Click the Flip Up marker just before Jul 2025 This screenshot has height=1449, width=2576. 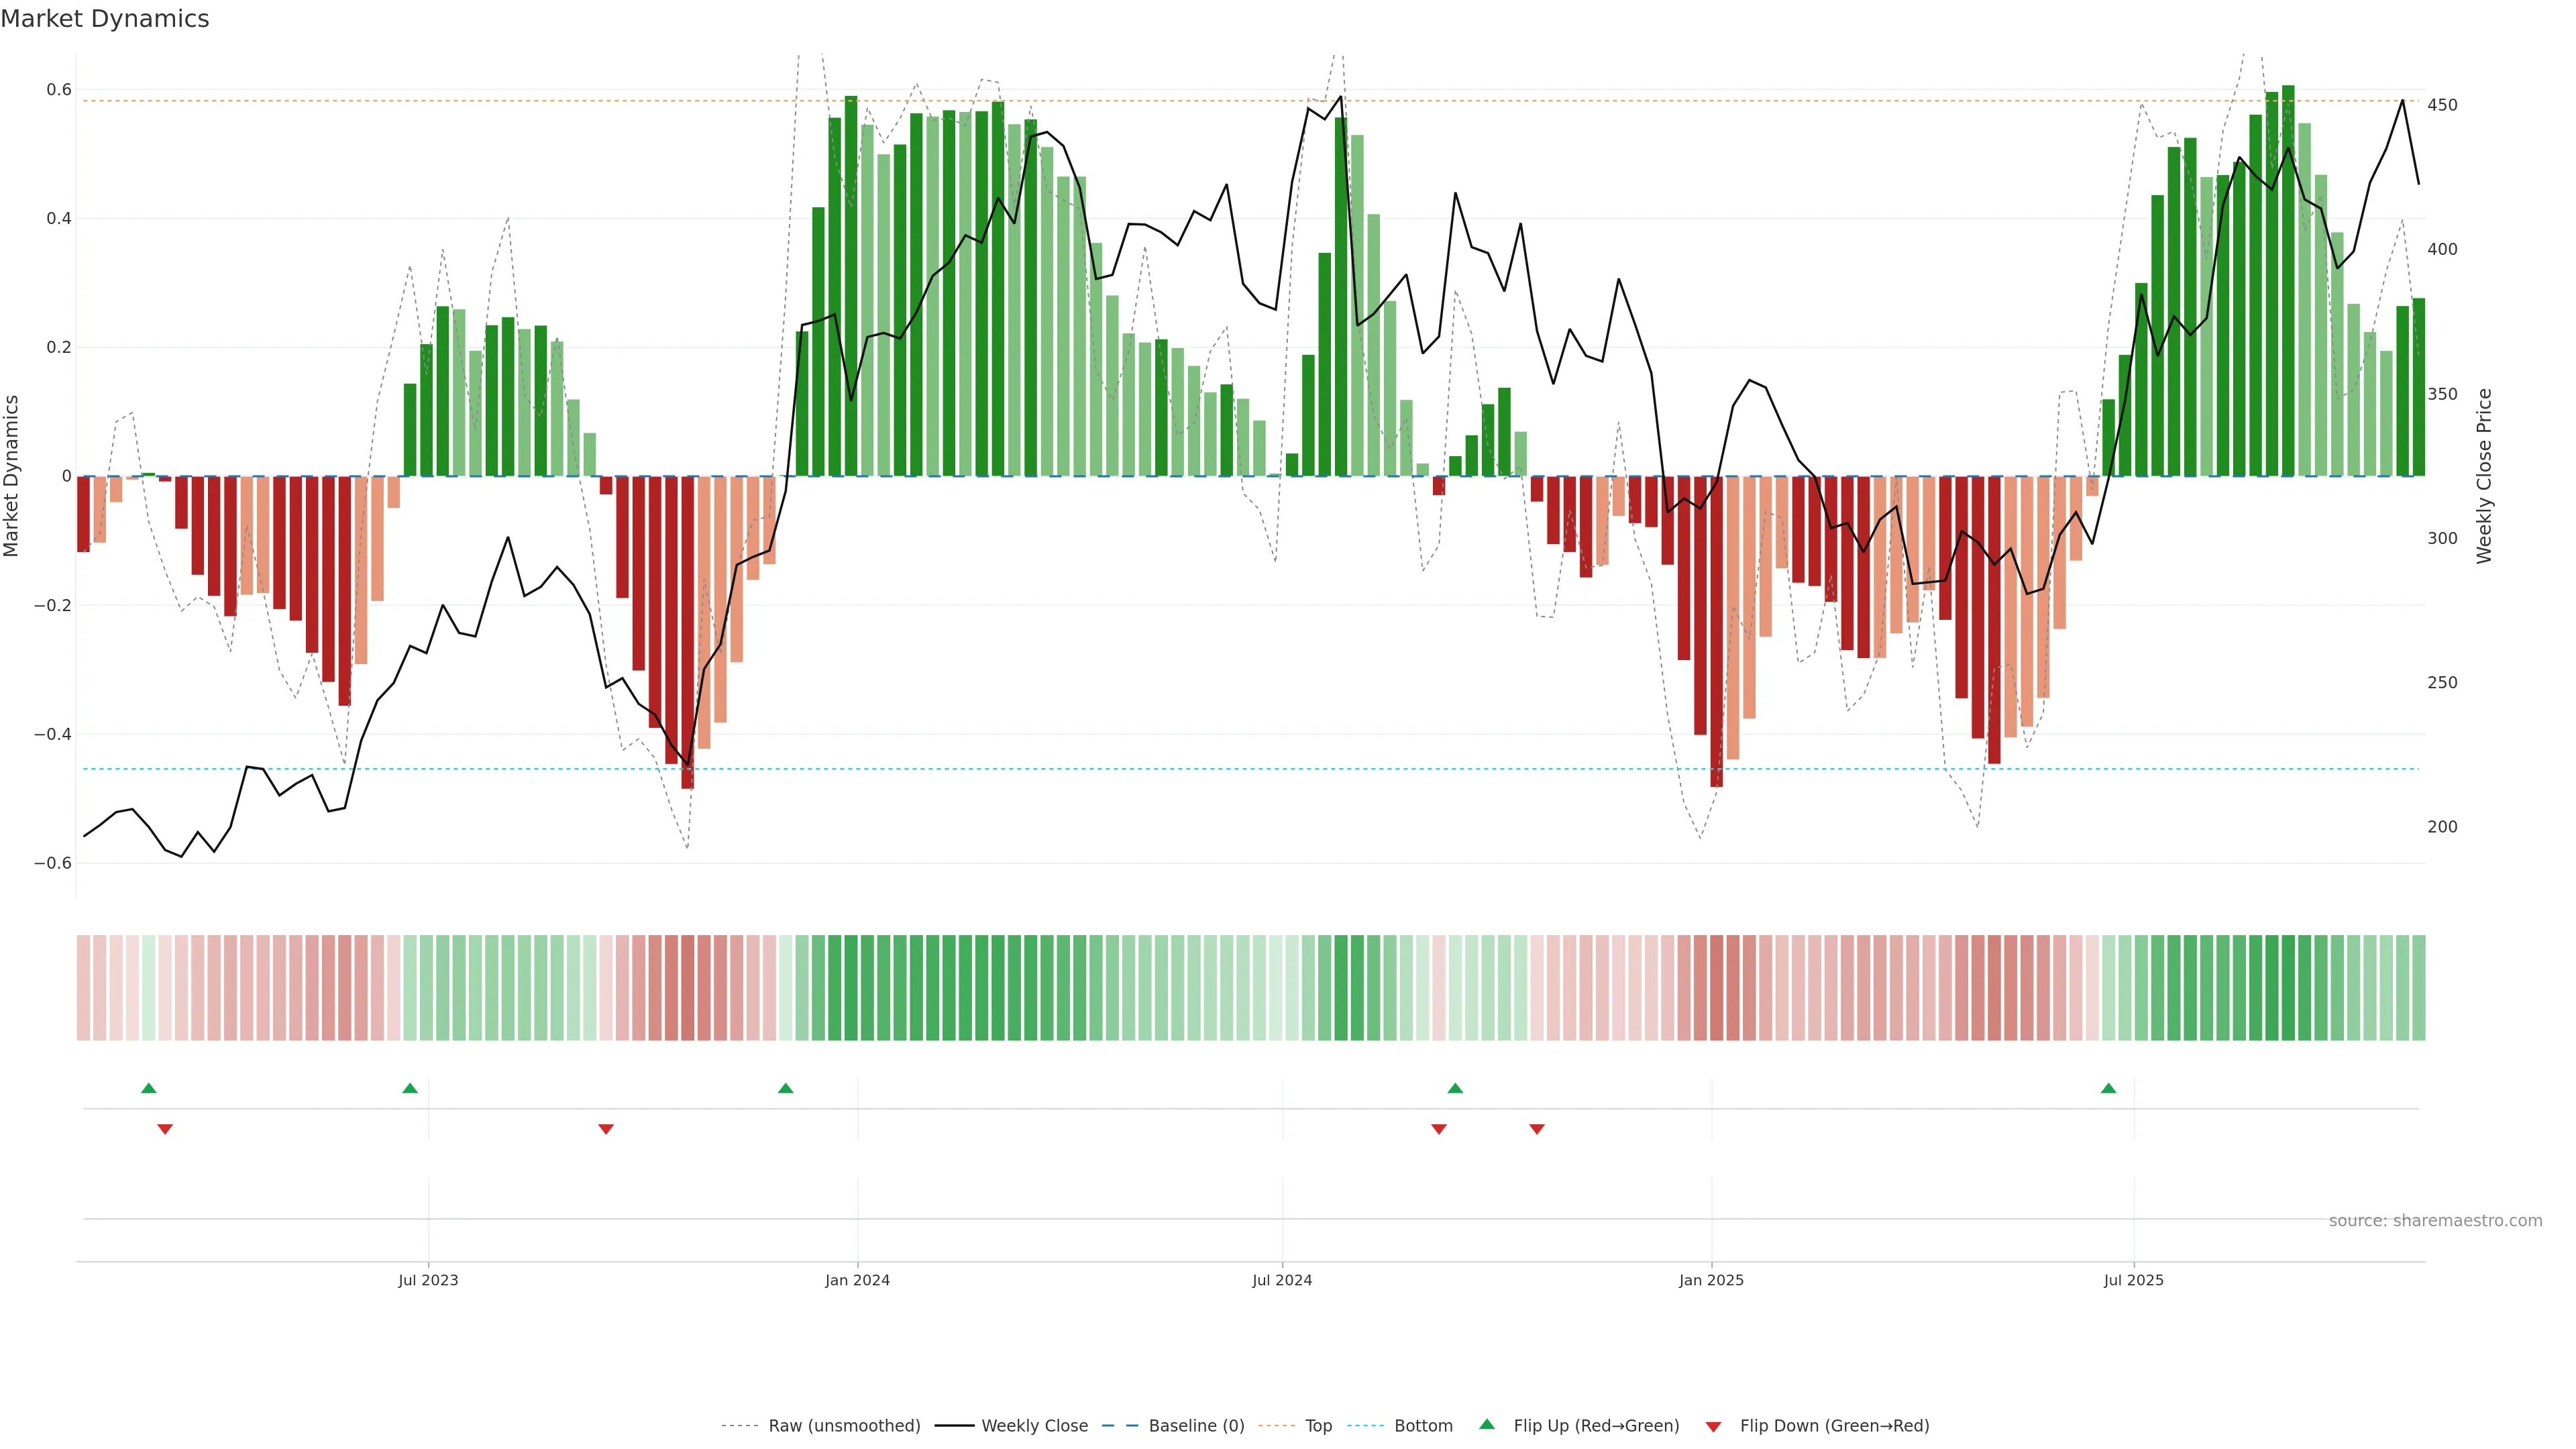pos(2108,1088)
